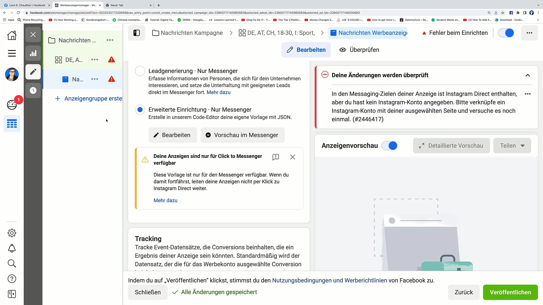This screenshot has height=305, width=543.
Task: Select the pencil edit icon in dark sidebar
Action: [x=33, y=72]
